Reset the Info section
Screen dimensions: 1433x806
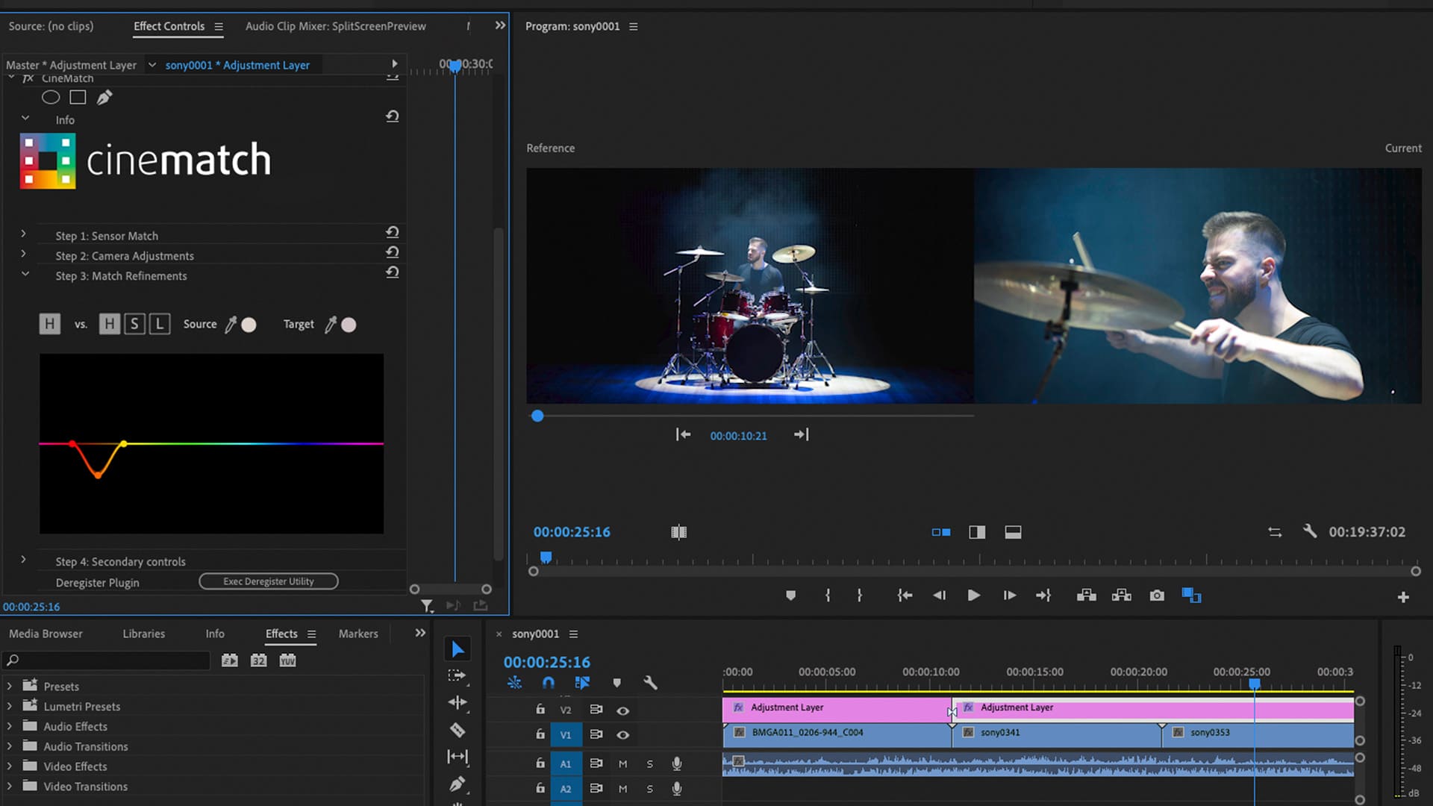[x=393, y=116]
